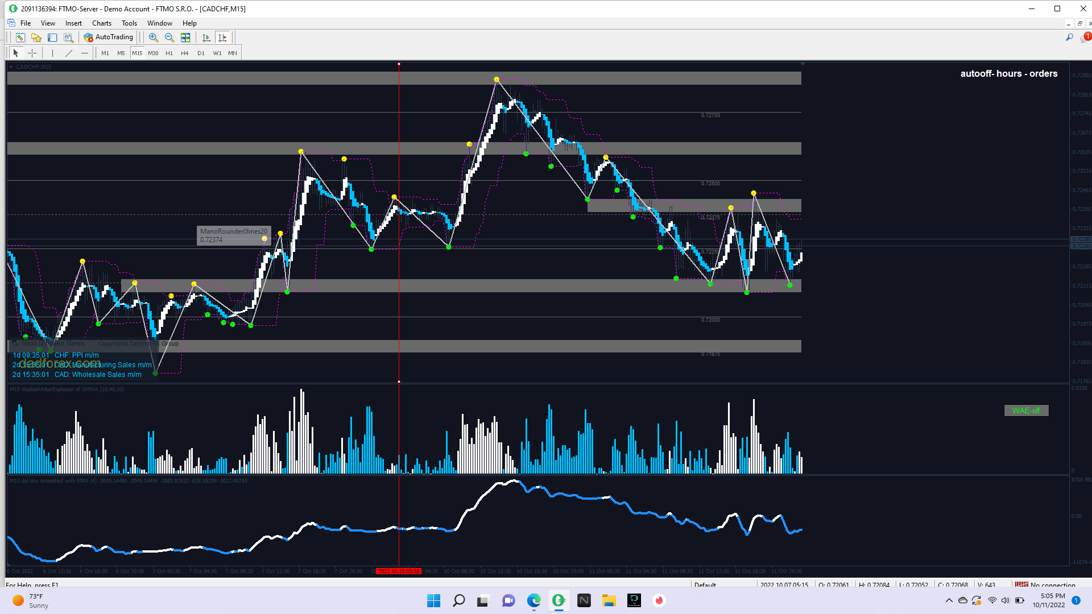Viewport: 1092px width, 614px height.
Task: Open the Insert menu
Action: coord(73,23)
